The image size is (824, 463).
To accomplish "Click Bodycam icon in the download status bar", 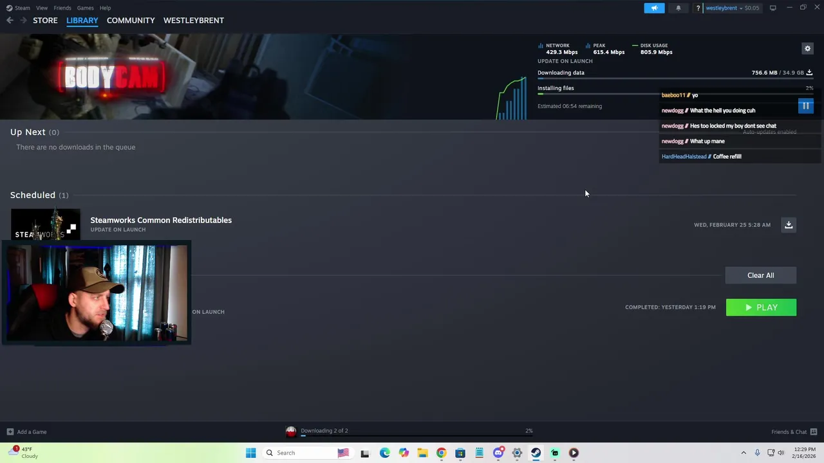I will [x=291, y=431].
